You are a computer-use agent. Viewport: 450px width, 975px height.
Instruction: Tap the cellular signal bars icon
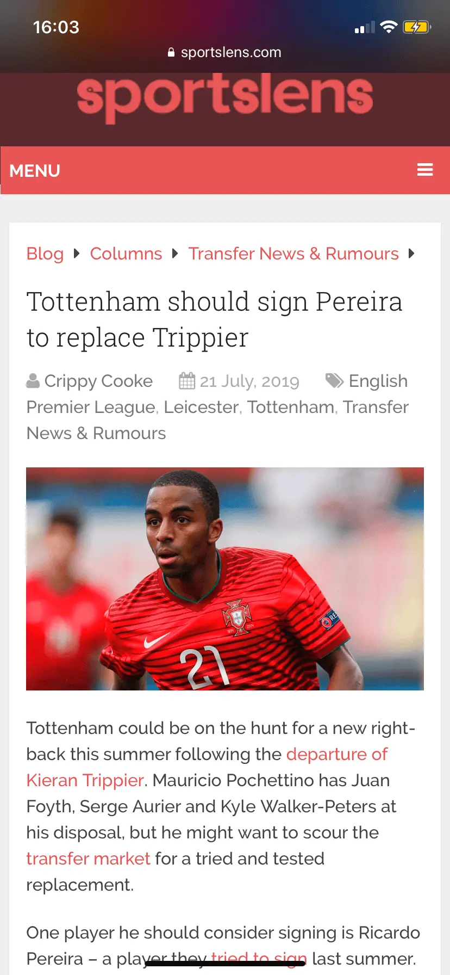point(365,27)
